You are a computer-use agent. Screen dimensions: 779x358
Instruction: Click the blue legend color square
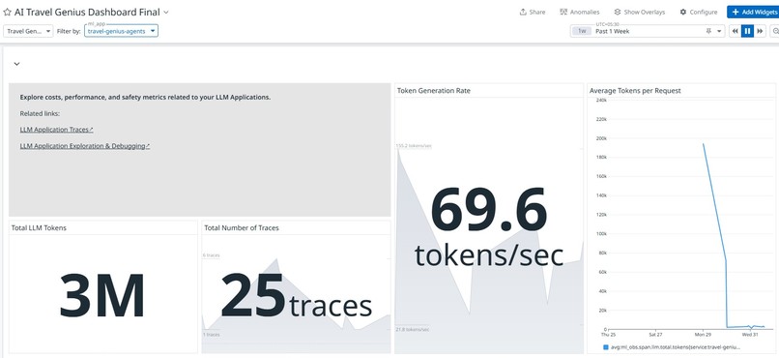pos(606,347)
